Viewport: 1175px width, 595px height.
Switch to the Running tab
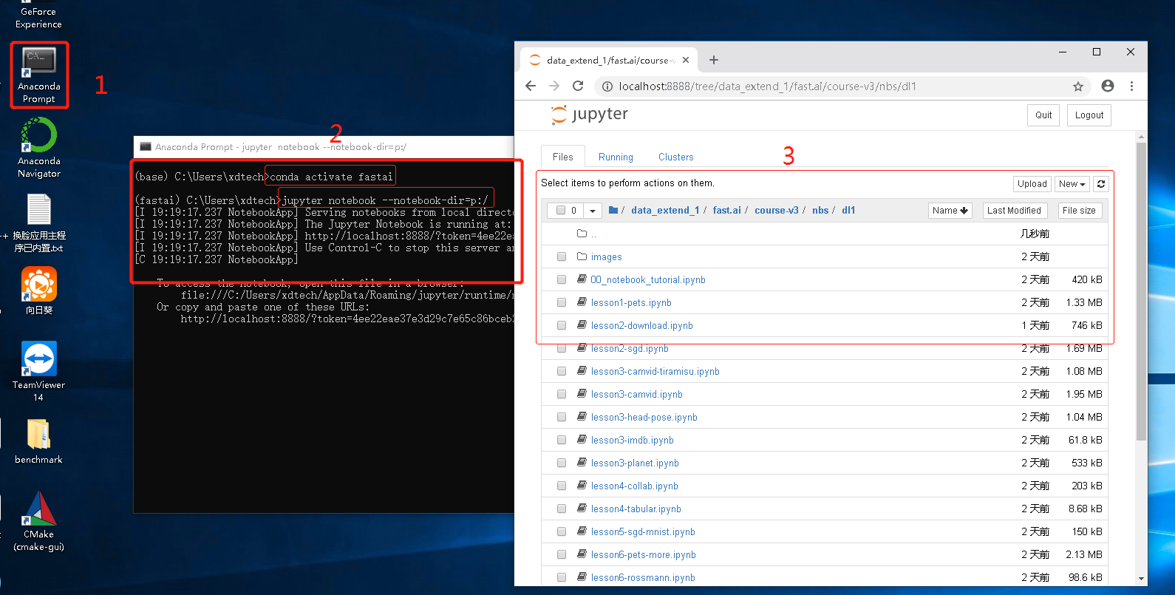tap(616, 157)
